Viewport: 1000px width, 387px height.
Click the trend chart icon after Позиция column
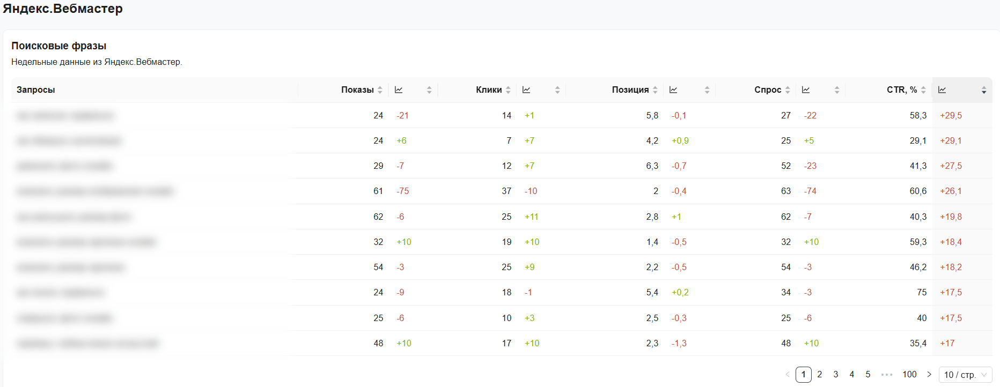click(673, 90)
